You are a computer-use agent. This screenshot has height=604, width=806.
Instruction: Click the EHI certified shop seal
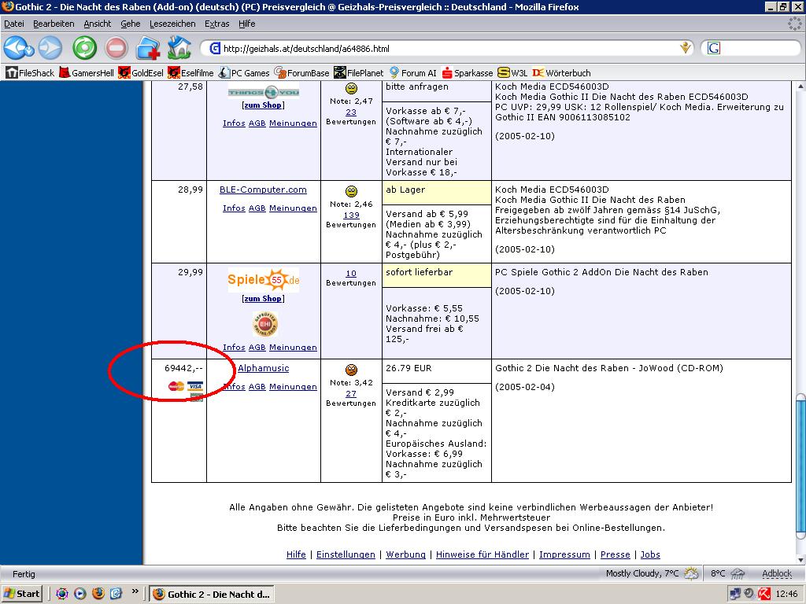click(264, 324)
